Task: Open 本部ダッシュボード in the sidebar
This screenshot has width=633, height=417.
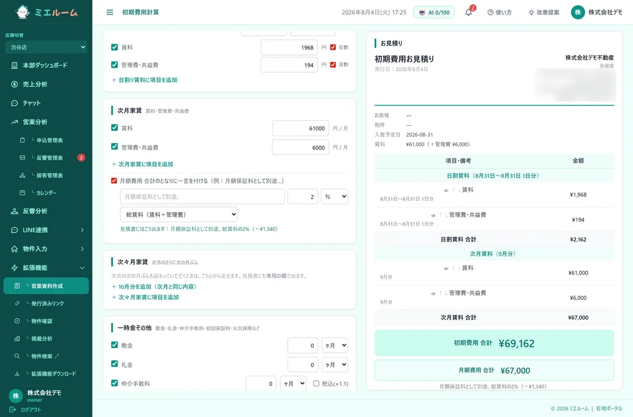Action: pyautogui.click(x=46, y=65)
